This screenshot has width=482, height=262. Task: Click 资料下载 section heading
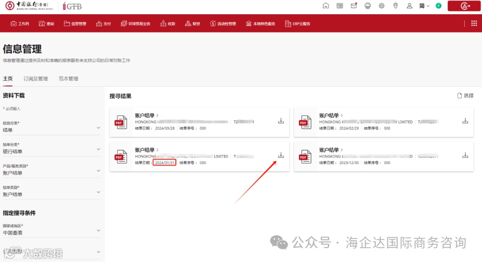pos(14,95)
